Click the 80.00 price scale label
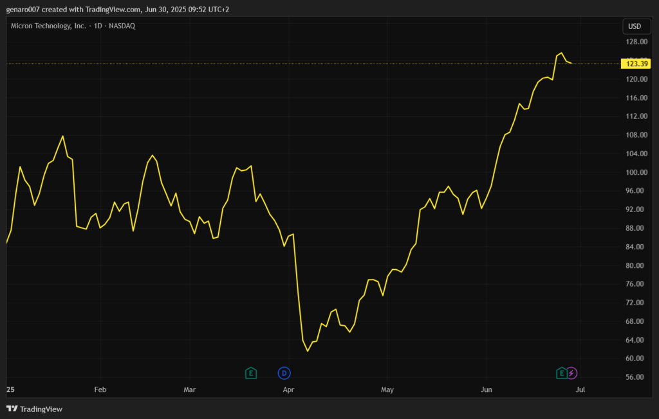The image size is (659, 419). coord(636,265)
